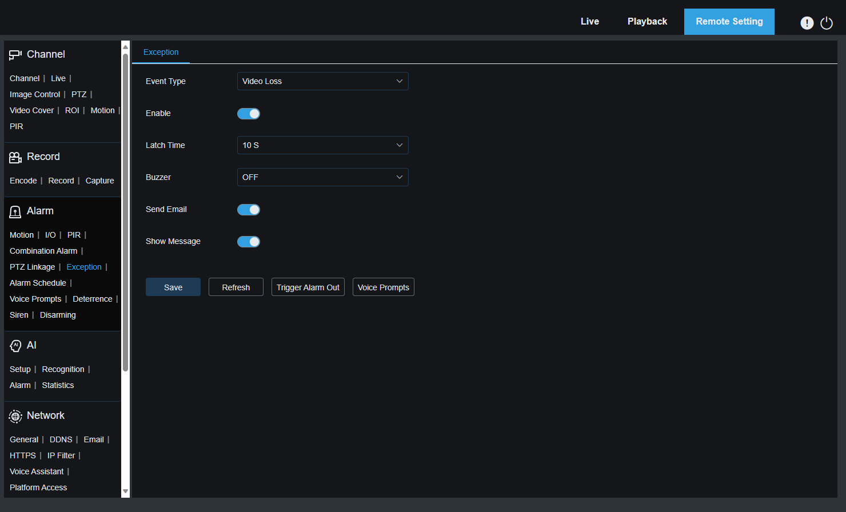Click the Record camera icon in sidebar
Viewport: 846px width, 512px height.
[15, 156]
